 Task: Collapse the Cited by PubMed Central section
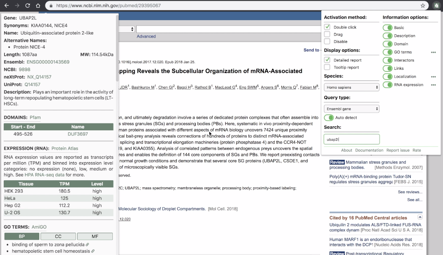tap(420, 217)
